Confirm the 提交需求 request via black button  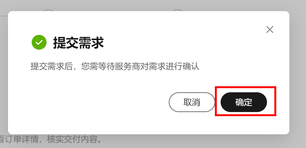point(244,102)
